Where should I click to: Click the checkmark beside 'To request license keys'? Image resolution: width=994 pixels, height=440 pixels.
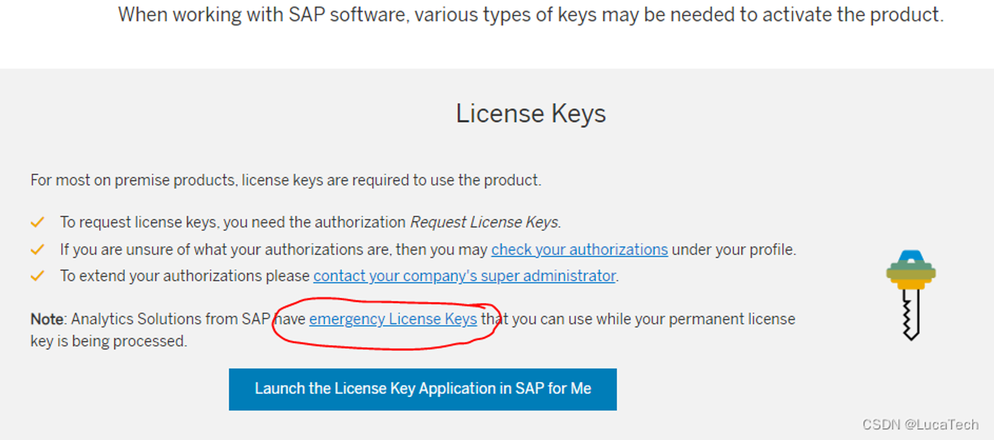coord(37,222)
